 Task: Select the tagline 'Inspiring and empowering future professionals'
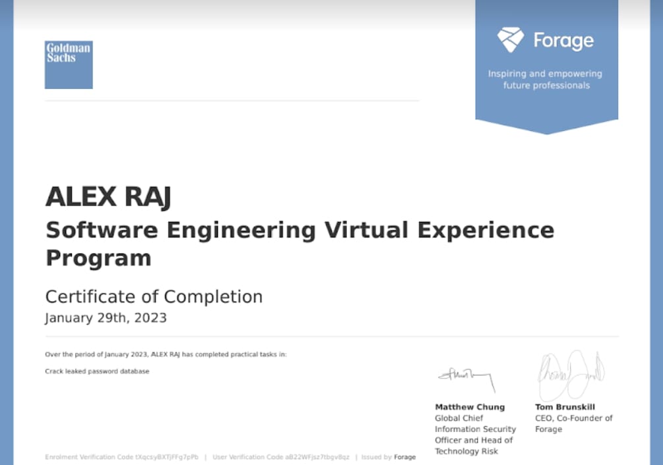click(x=546, y=79)
